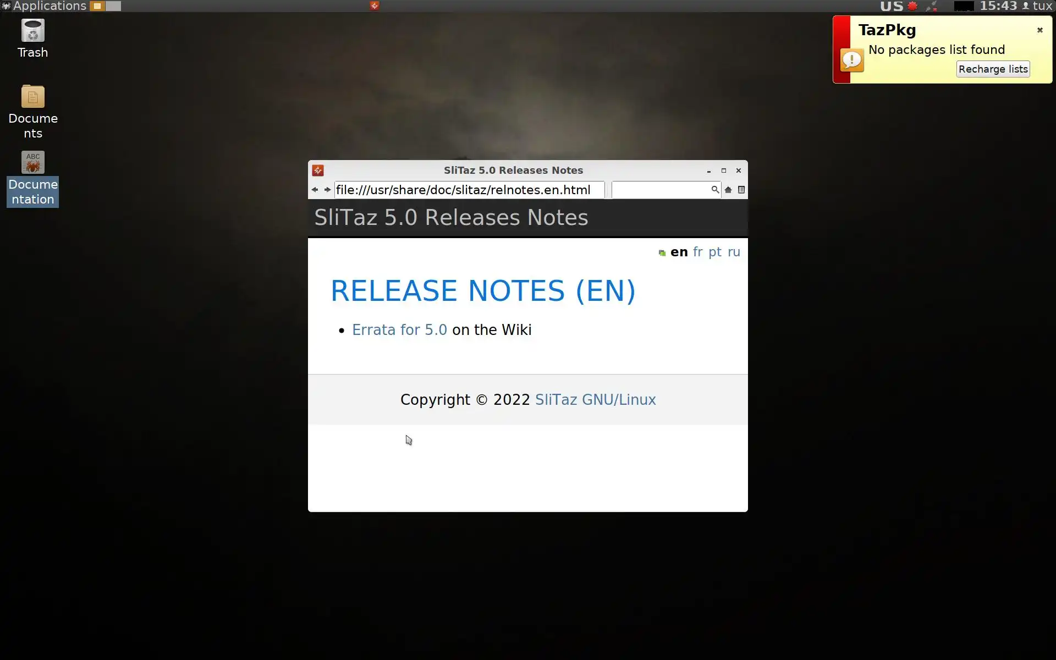This screenshot has width=1056, height=660.
Task: Open the Errata for 5.0 link
Action: (x=399, y=330)
